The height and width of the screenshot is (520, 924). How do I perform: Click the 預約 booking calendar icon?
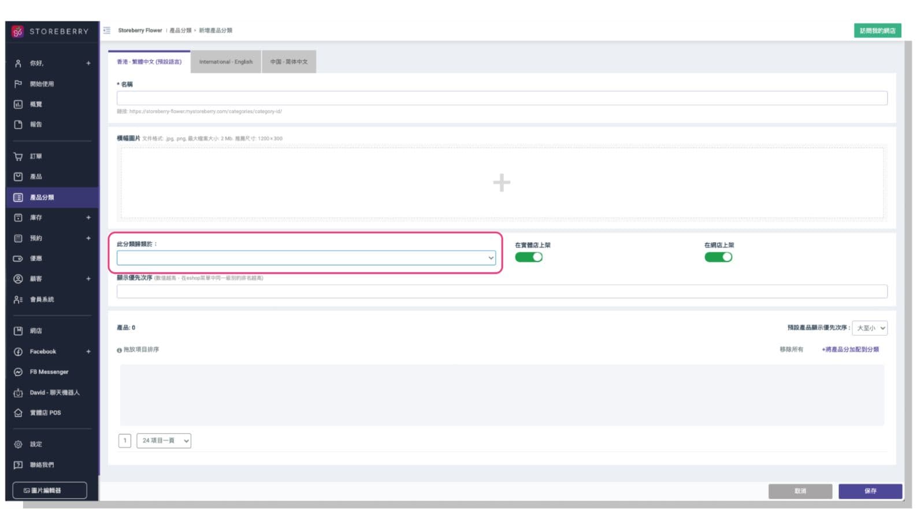point(18,238)
